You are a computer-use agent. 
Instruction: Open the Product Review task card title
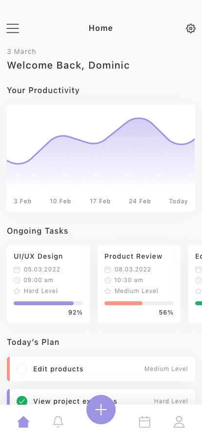pyautogui.click(x=133, y=256)
